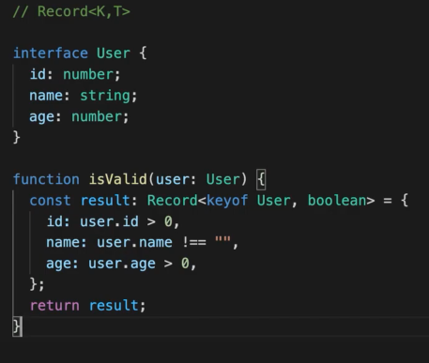
Task: Click 'result' in the const declaration
Action: (x=105, y=201)
